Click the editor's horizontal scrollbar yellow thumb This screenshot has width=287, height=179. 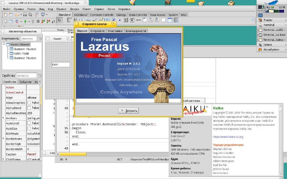[73, 154]
